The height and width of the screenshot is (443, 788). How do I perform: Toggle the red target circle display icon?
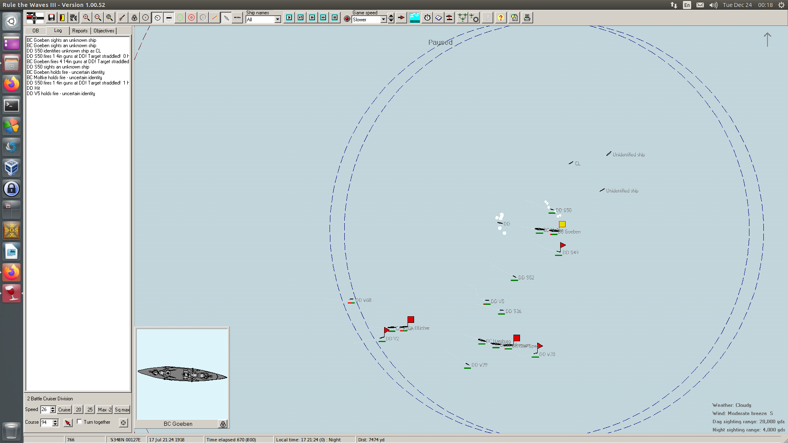pyautogui.click(x=191, y=18)
